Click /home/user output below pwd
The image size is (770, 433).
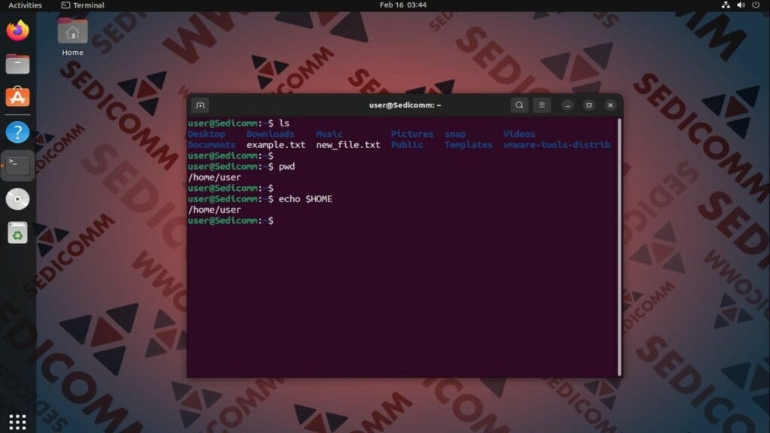214,177
